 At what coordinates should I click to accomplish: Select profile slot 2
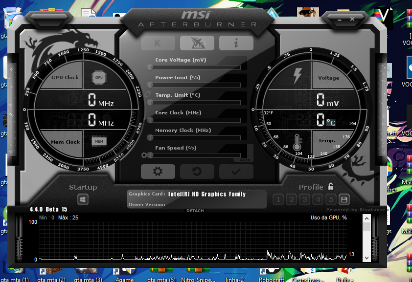tap(292, 199)
